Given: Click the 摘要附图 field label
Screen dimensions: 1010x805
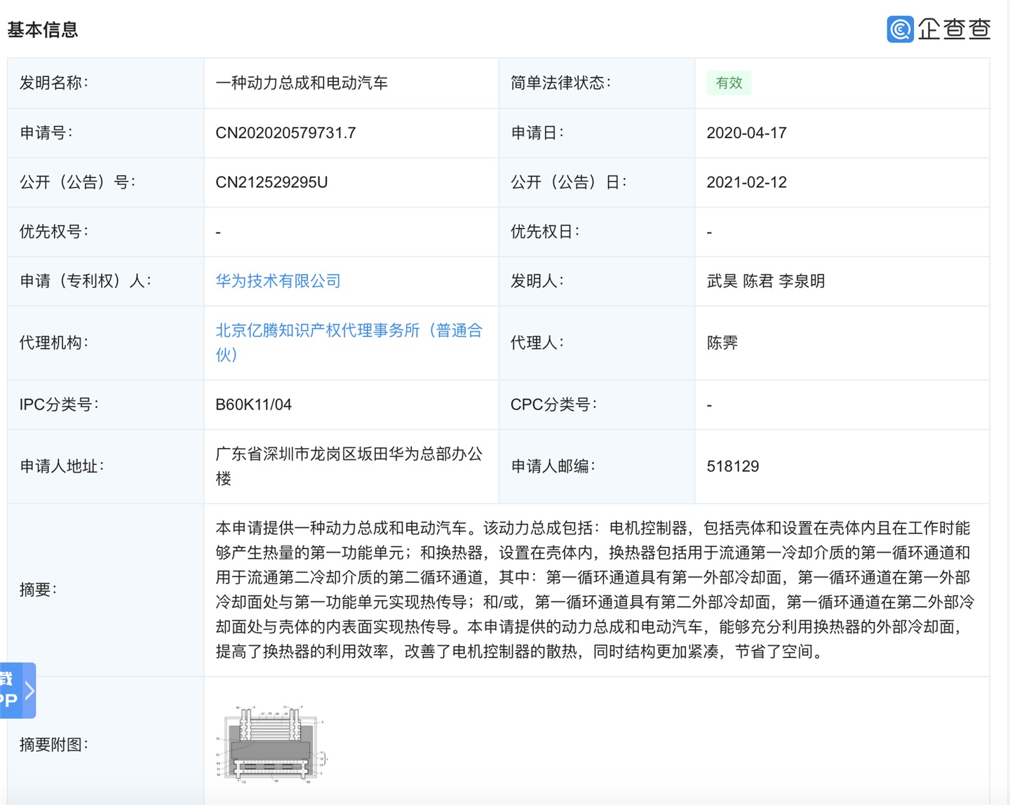Looking at the screenshot, I should [54, 745].
